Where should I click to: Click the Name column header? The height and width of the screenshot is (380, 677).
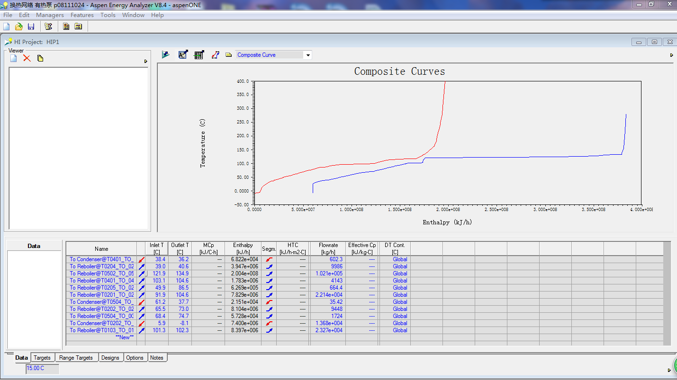point(101,248)
